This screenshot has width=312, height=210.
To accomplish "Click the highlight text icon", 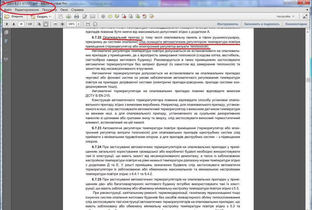I will click(x=117, y=16).
